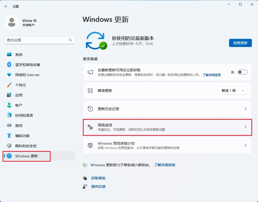Click the gamepad icon for 游戏

click(9, 125)
